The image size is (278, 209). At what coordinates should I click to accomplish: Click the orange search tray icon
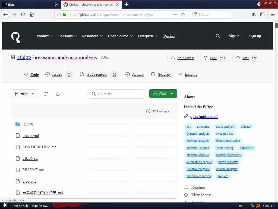(258, 206)
